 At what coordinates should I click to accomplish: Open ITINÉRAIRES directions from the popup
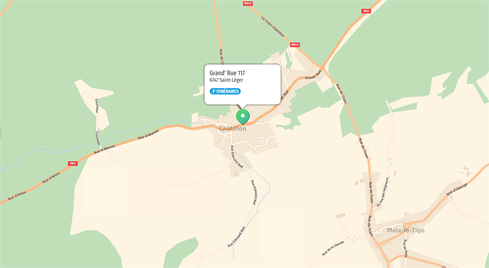[x=225, y=92]
